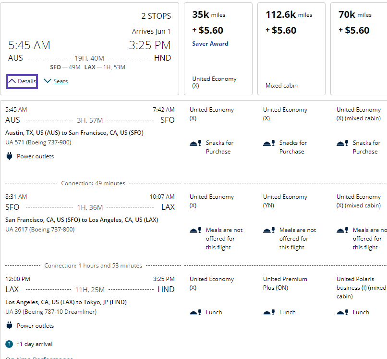Click meal icon beside first Snacks for Purchase
The width and height of the screenshot is (387, 359).
195,143
